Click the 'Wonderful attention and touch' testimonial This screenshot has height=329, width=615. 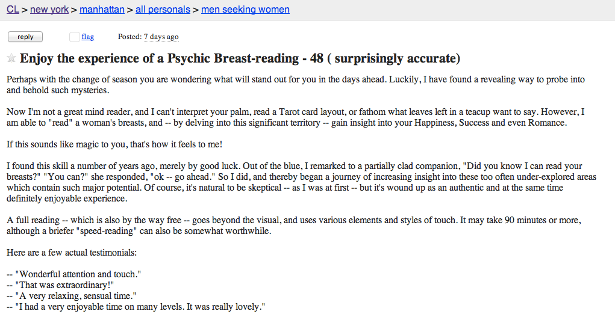73,274
